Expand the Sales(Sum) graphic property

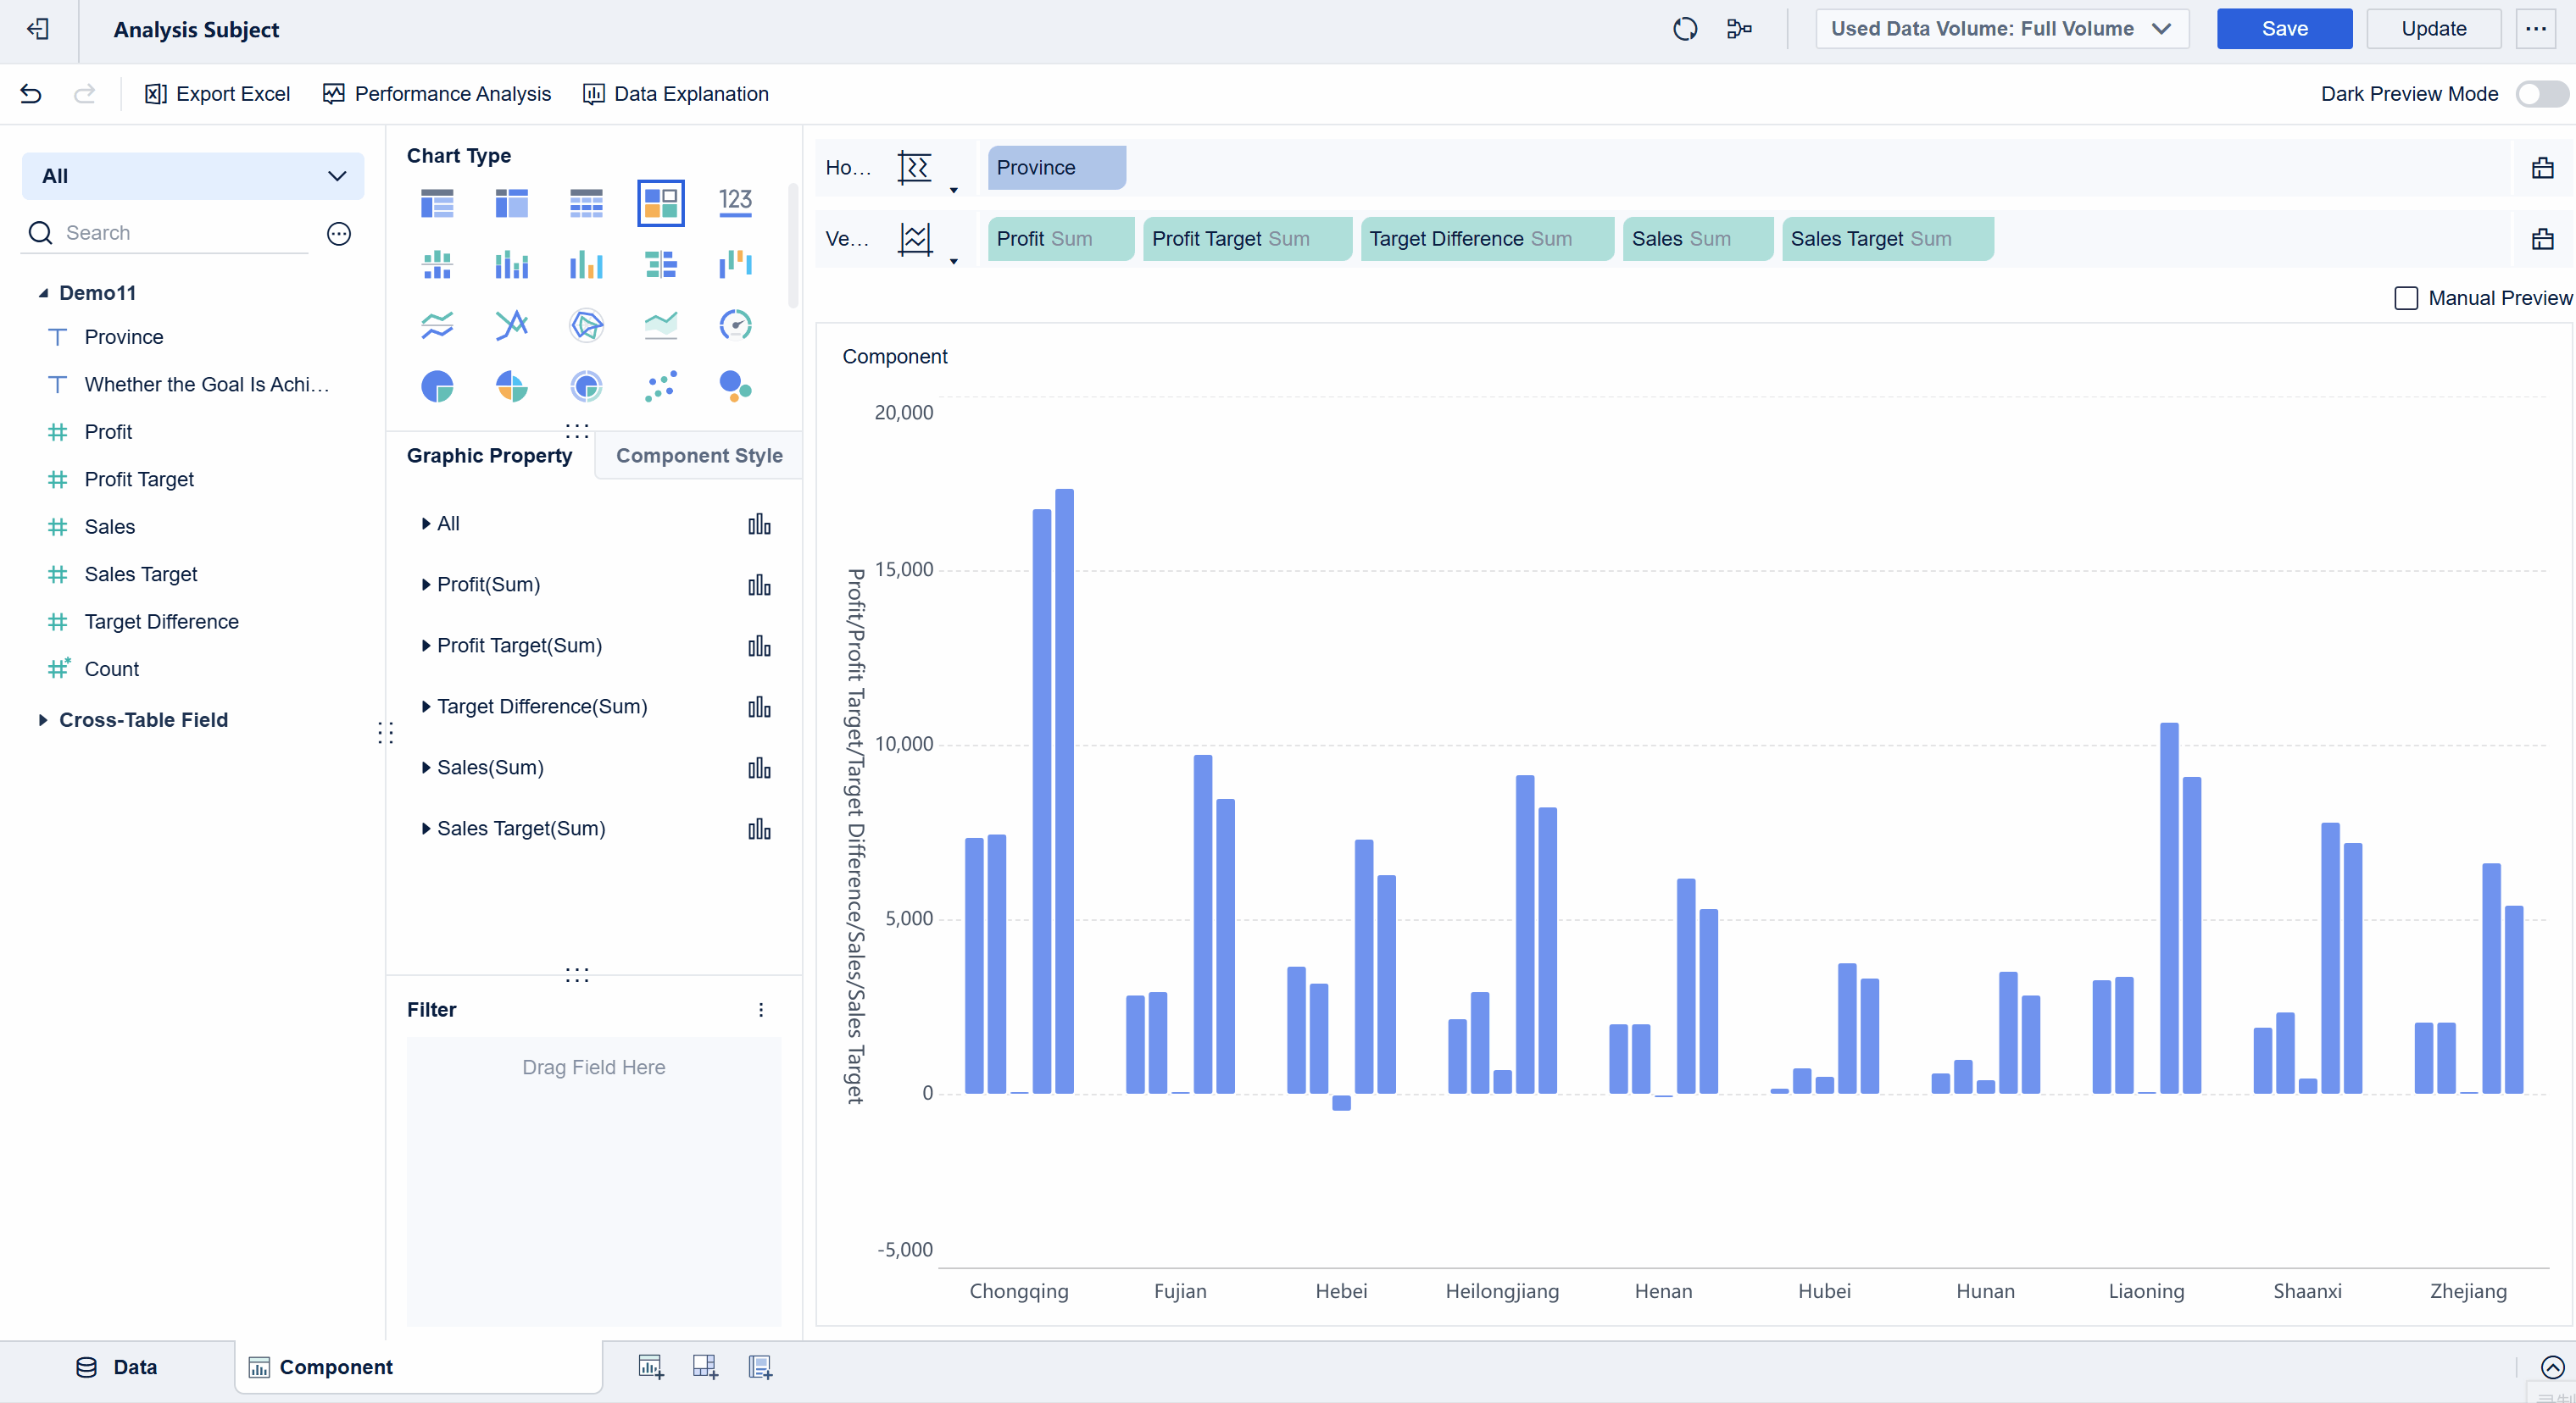(x=427, y=768)
